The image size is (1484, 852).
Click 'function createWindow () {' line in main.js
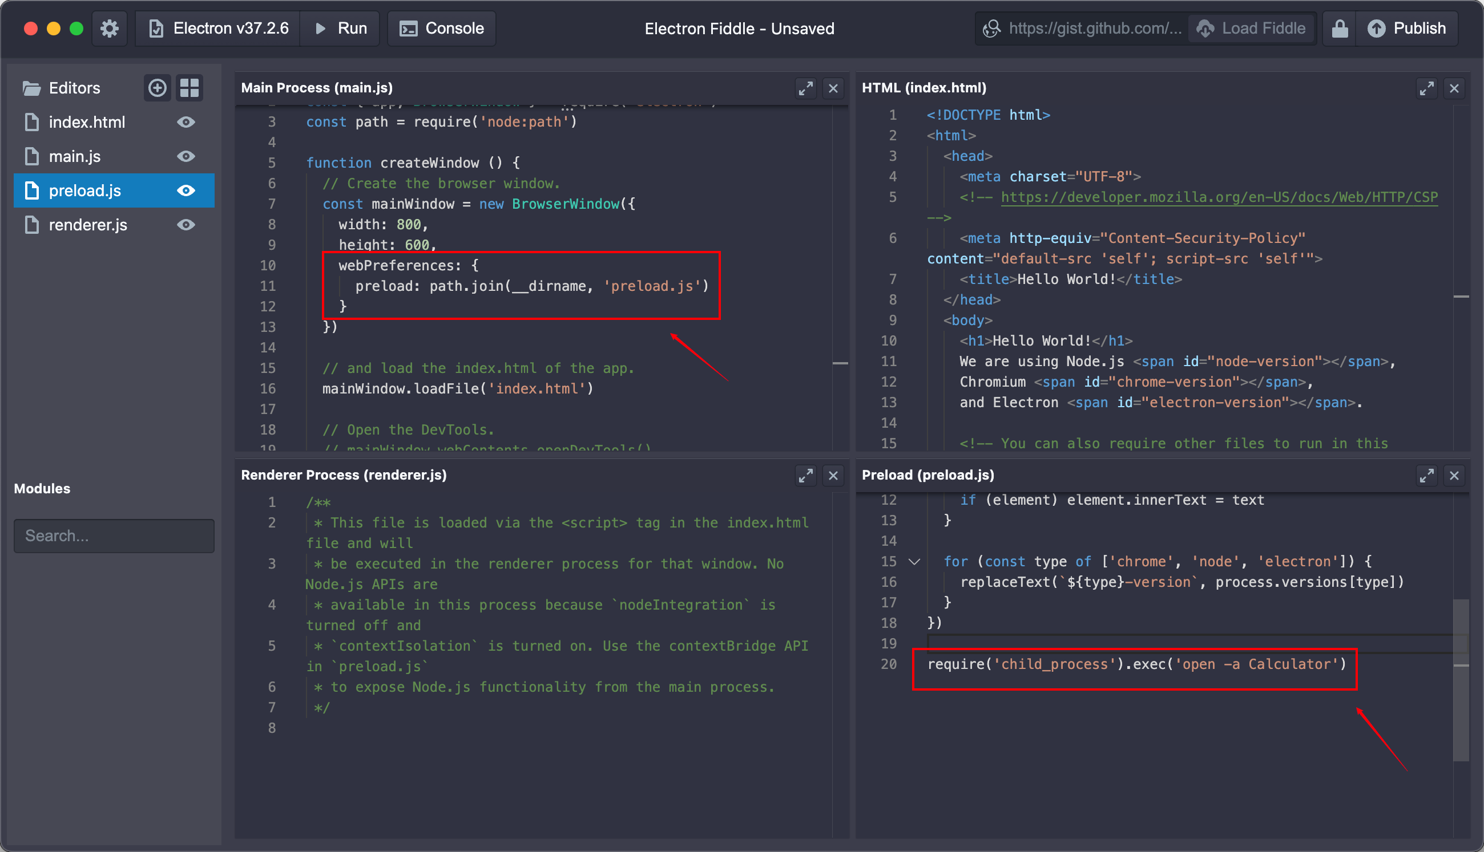point(413,163)
